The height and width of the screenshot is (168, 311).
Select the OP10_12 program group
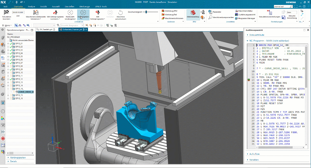[19, 79]
